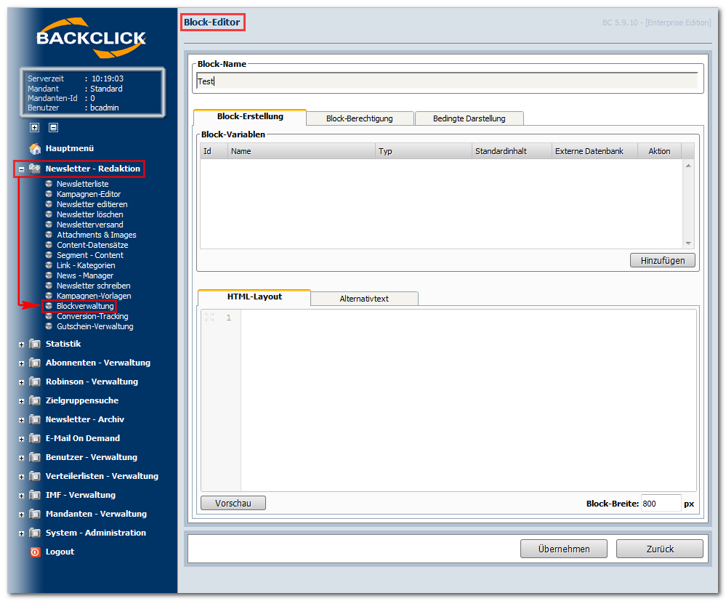
Task: Click the Block-Variablen scrollbar down arrow
Action: click(688, 243)
